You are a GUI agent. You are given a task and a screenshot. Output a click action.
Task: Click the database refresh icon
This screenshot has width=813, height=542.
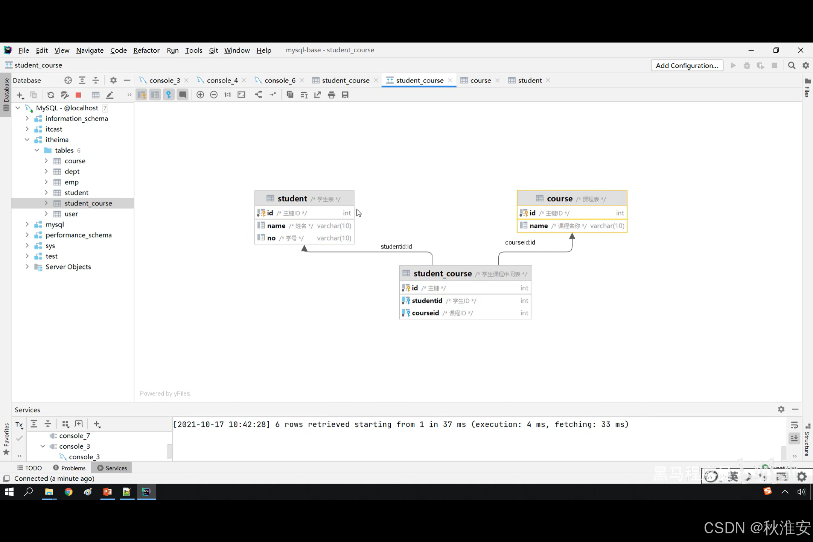50,95
